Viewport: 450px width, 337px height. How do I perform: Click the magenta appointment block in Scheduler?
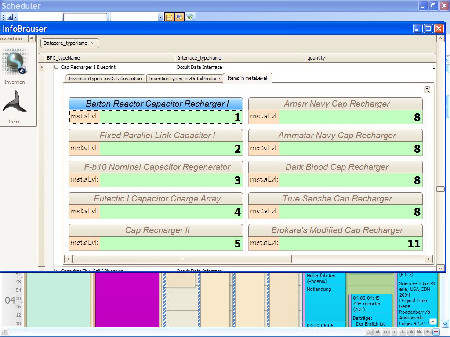click(127, 300)
